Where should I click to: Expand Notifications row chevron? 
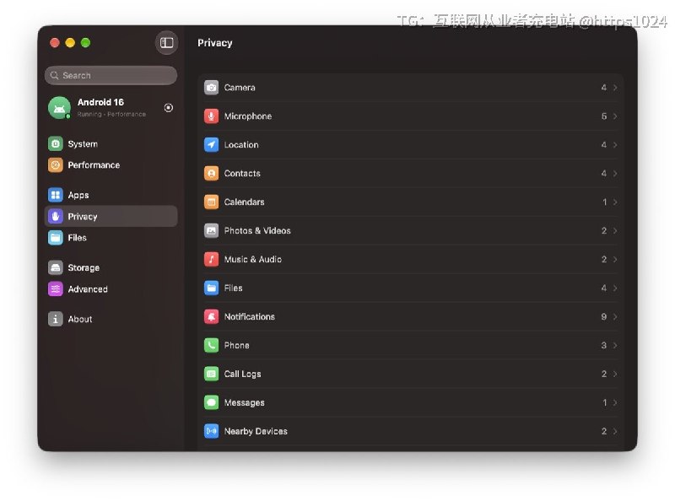pos(615,317)
